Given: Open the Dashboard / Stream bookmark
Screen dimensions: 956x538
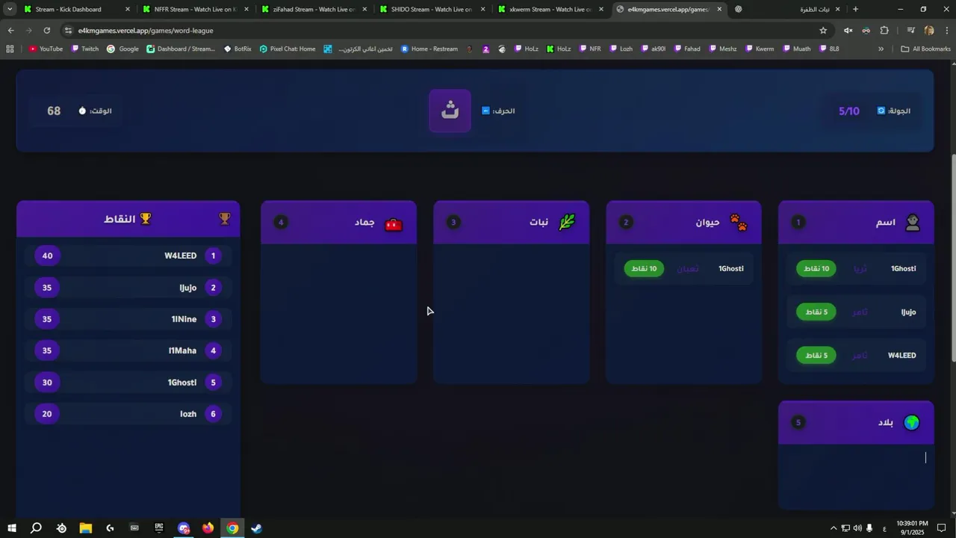Looking at the screenshot, I should [181, 49].
